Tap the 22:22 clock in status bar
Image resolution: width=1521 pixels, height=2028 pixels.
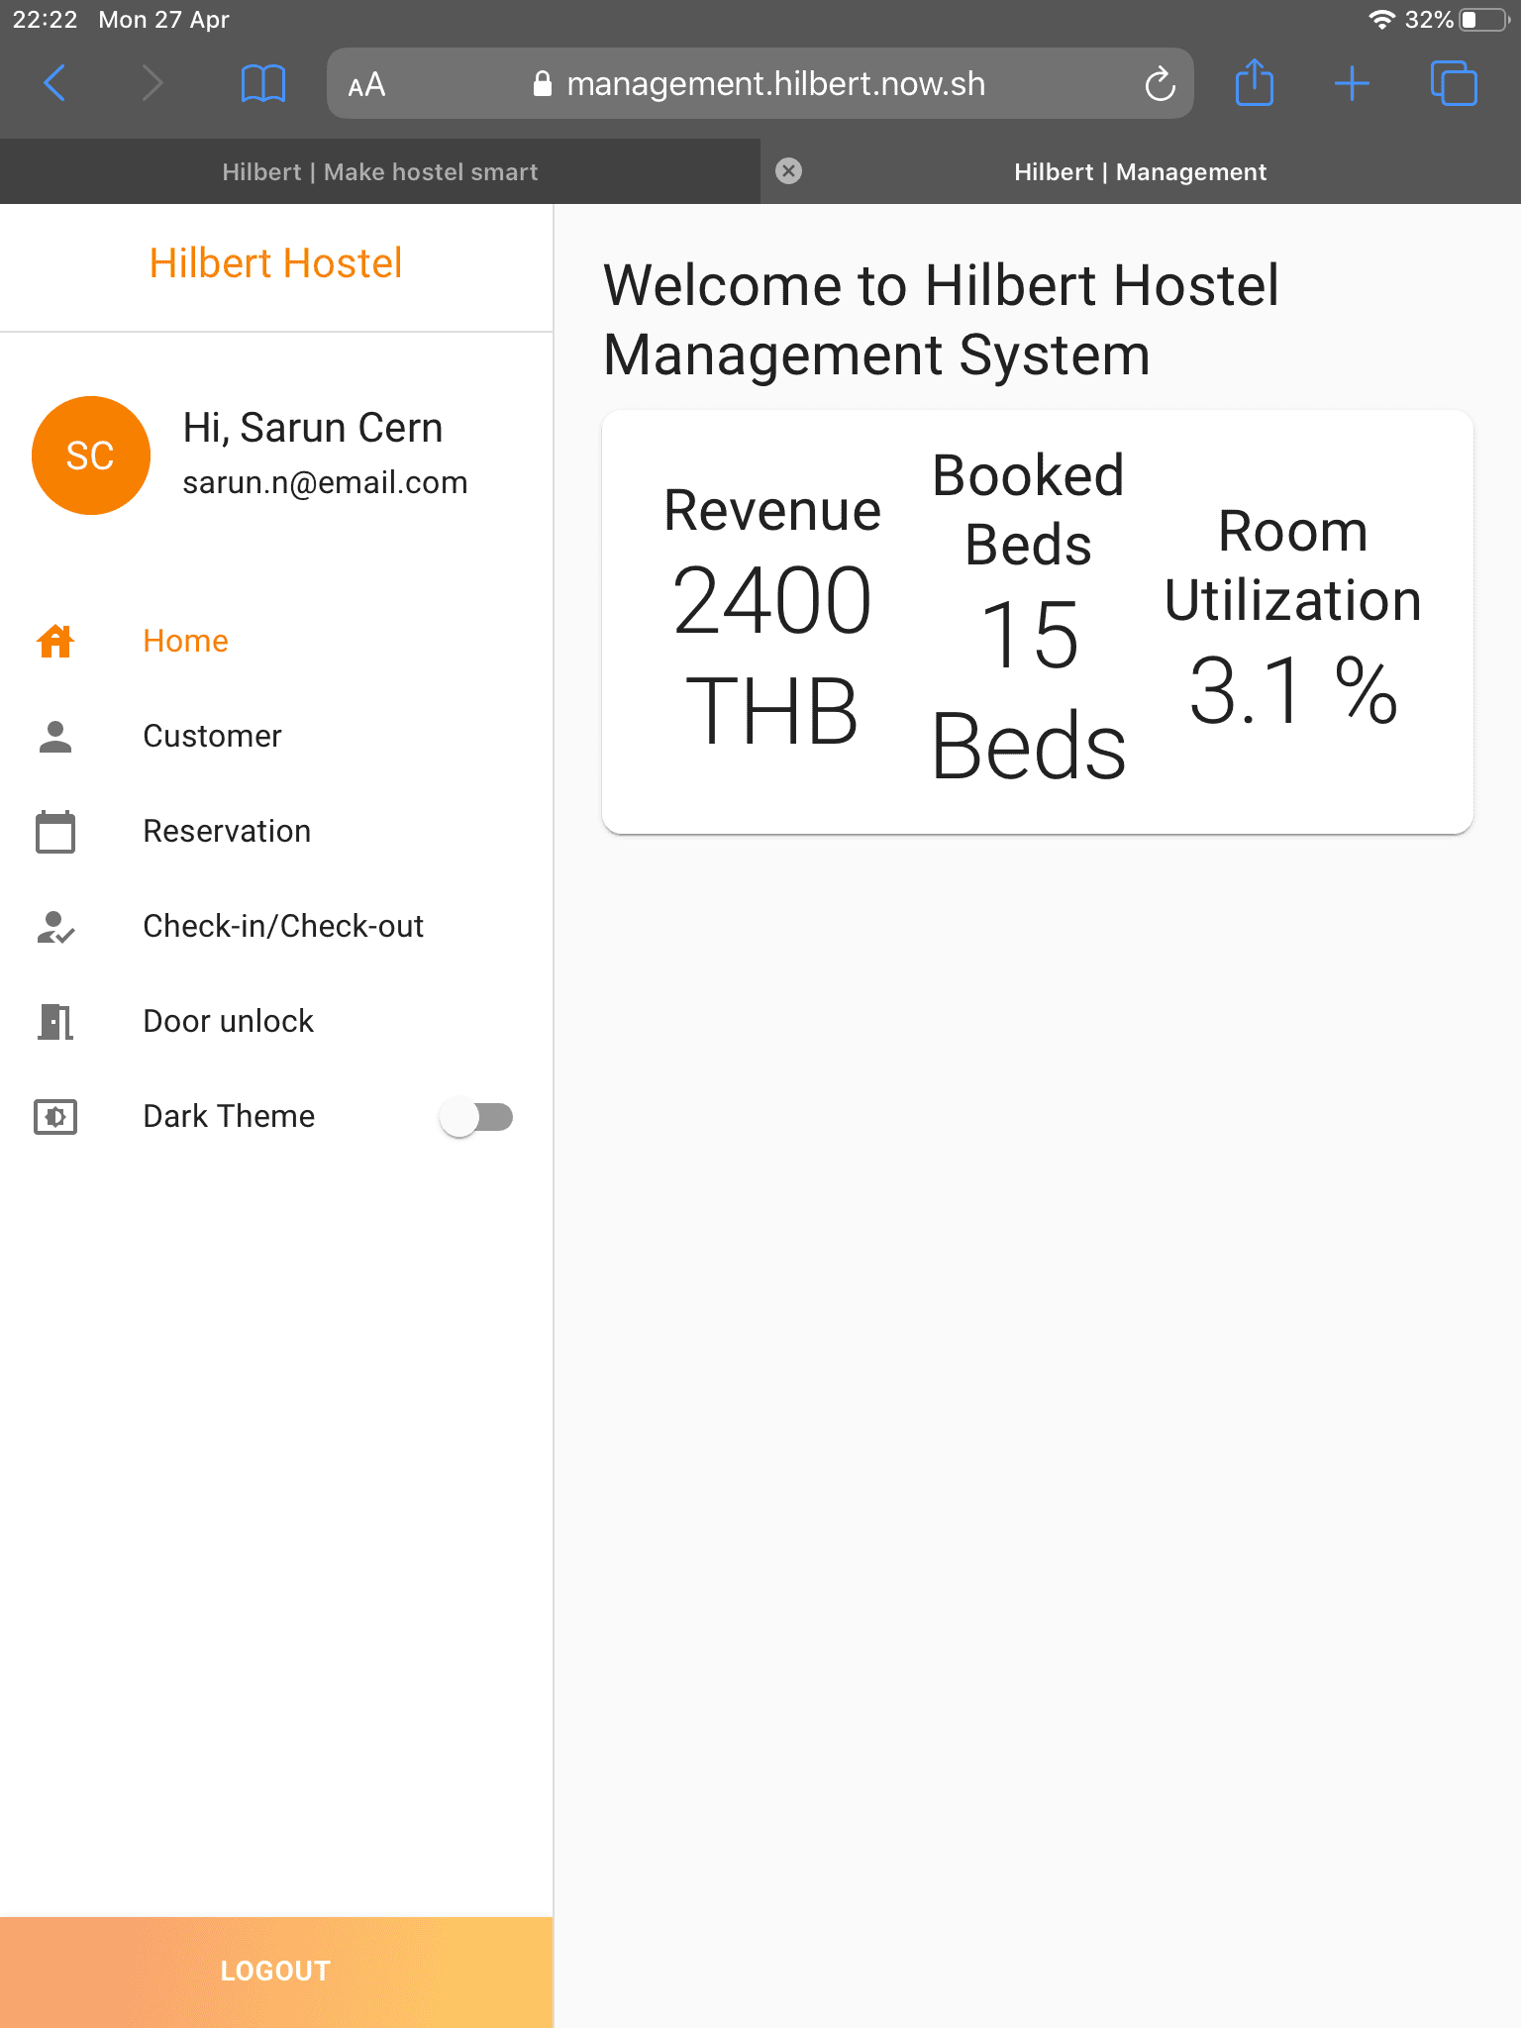tap(45, 20)
